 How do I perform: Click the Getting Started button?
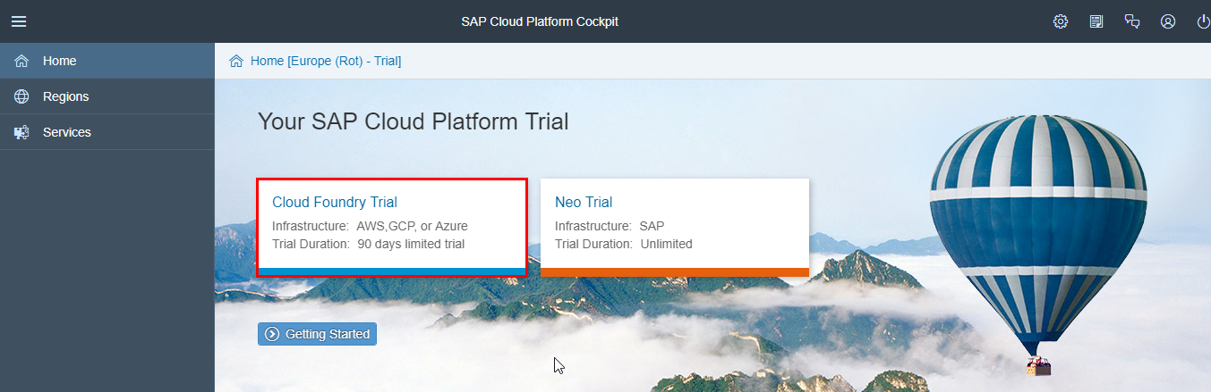(x=317, y=334)
